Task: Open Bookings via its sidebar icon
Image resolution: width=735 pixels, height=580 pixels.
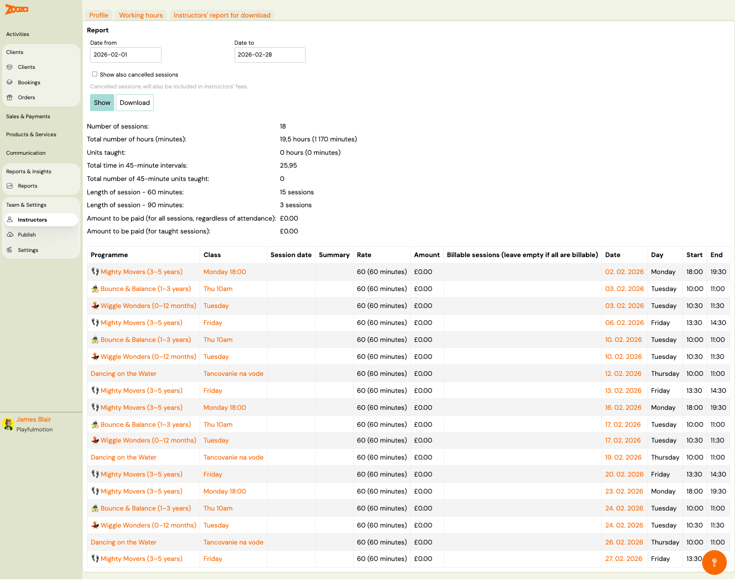Action: [x=10, y=82]
